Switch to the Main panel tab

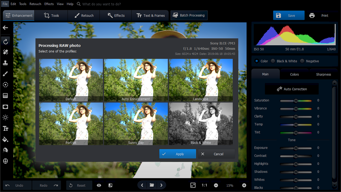[x=265, y=74]
